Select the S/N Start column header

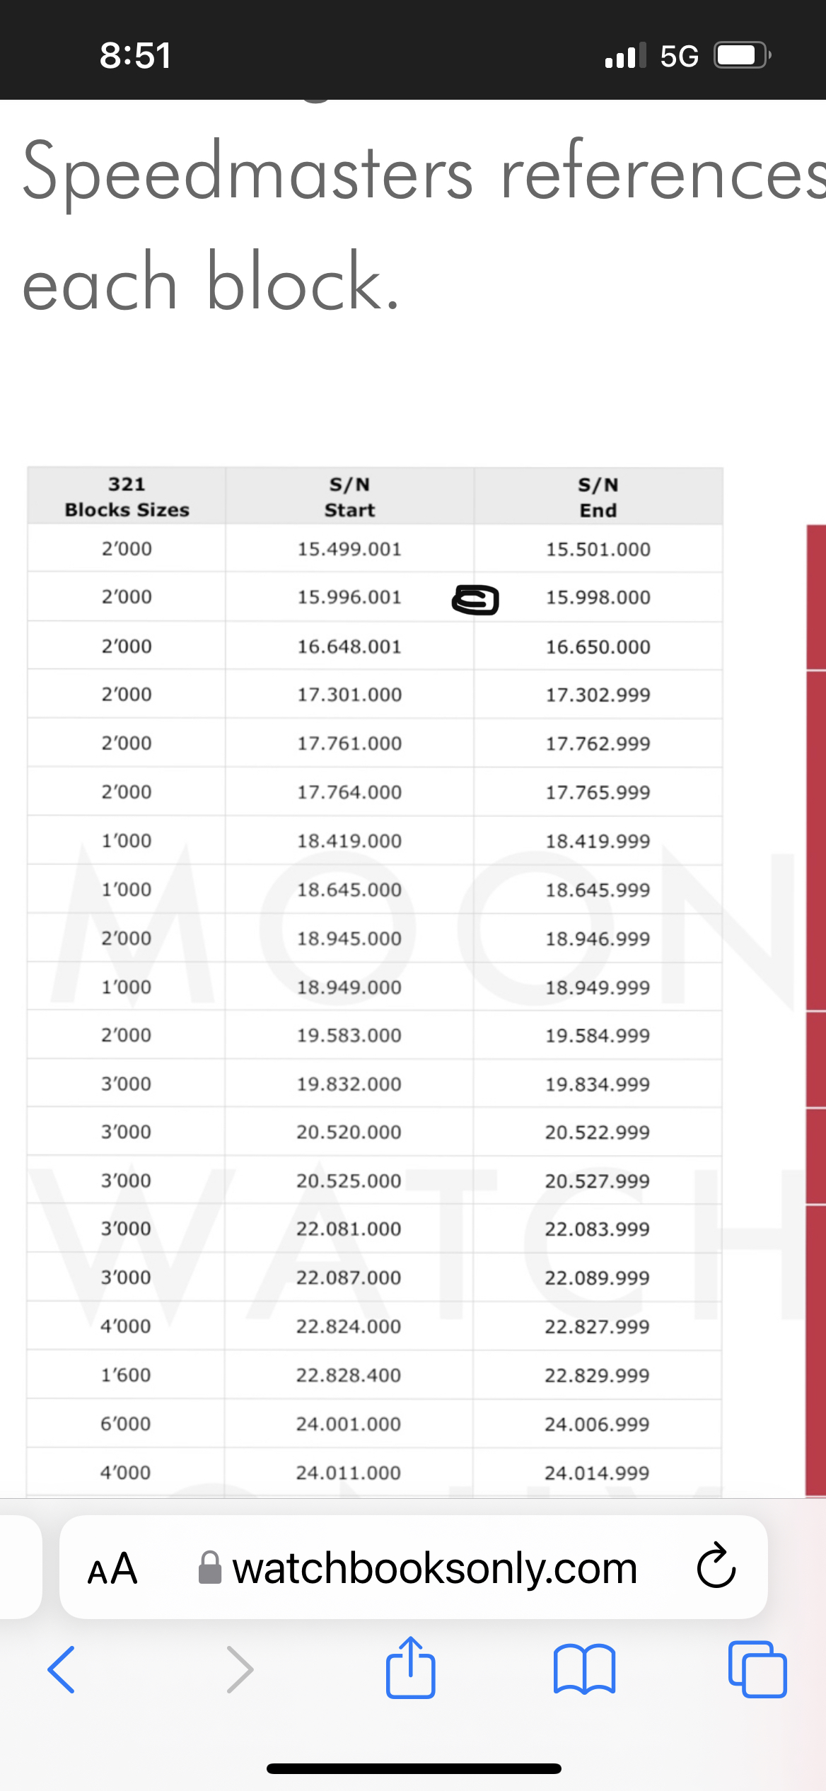coord(349,497)
